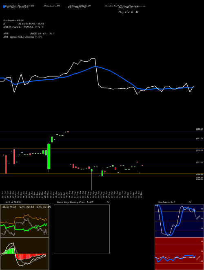
Task: Click the Stochastics blue line panel
Action: tap(179, 221)
